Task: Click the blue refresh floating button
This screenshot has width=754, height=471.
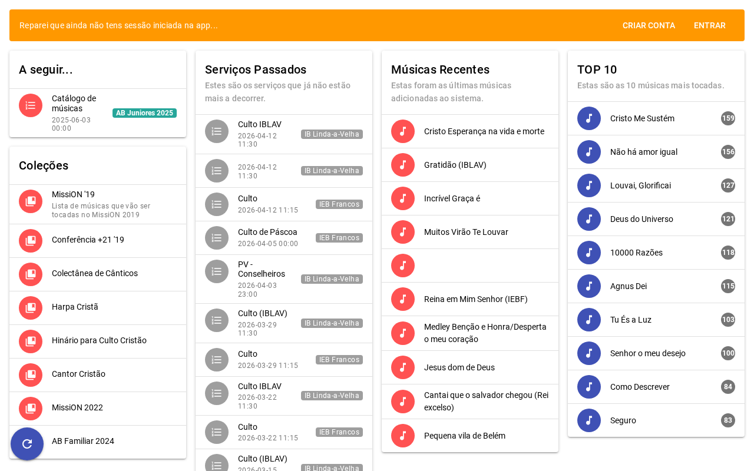Action: pos(27,444)
